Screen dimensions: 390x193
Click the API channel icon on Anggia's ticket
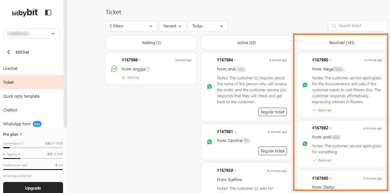coord(114,69)
